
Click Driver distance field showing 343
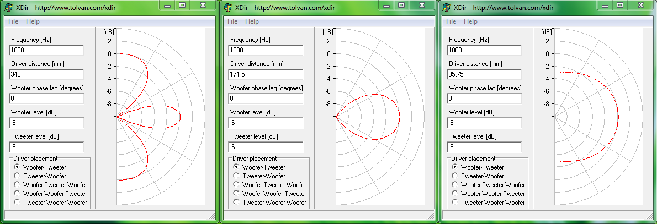pyautogui.click(x=46, y=74)
